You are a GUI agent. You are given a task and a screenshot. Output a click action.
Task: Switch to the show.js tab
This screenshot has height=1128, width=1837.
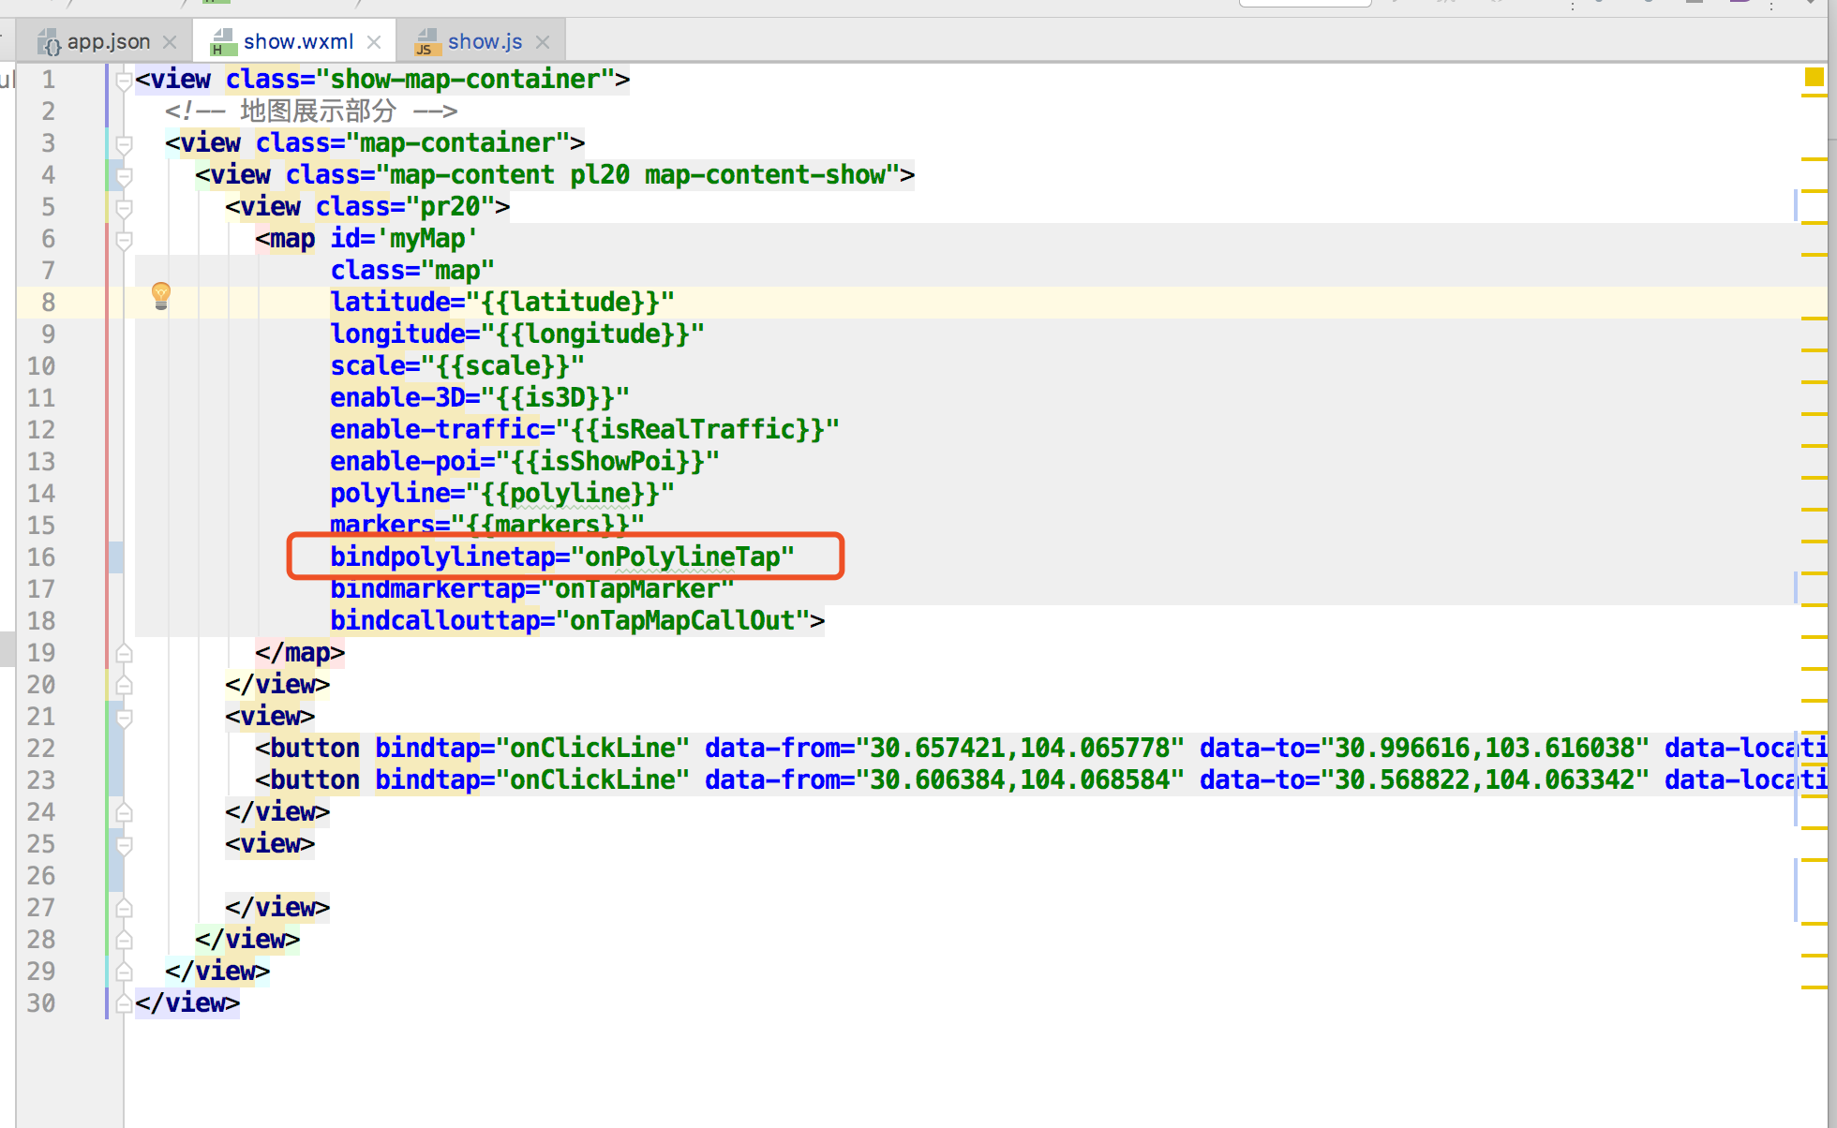click(485, 42)
